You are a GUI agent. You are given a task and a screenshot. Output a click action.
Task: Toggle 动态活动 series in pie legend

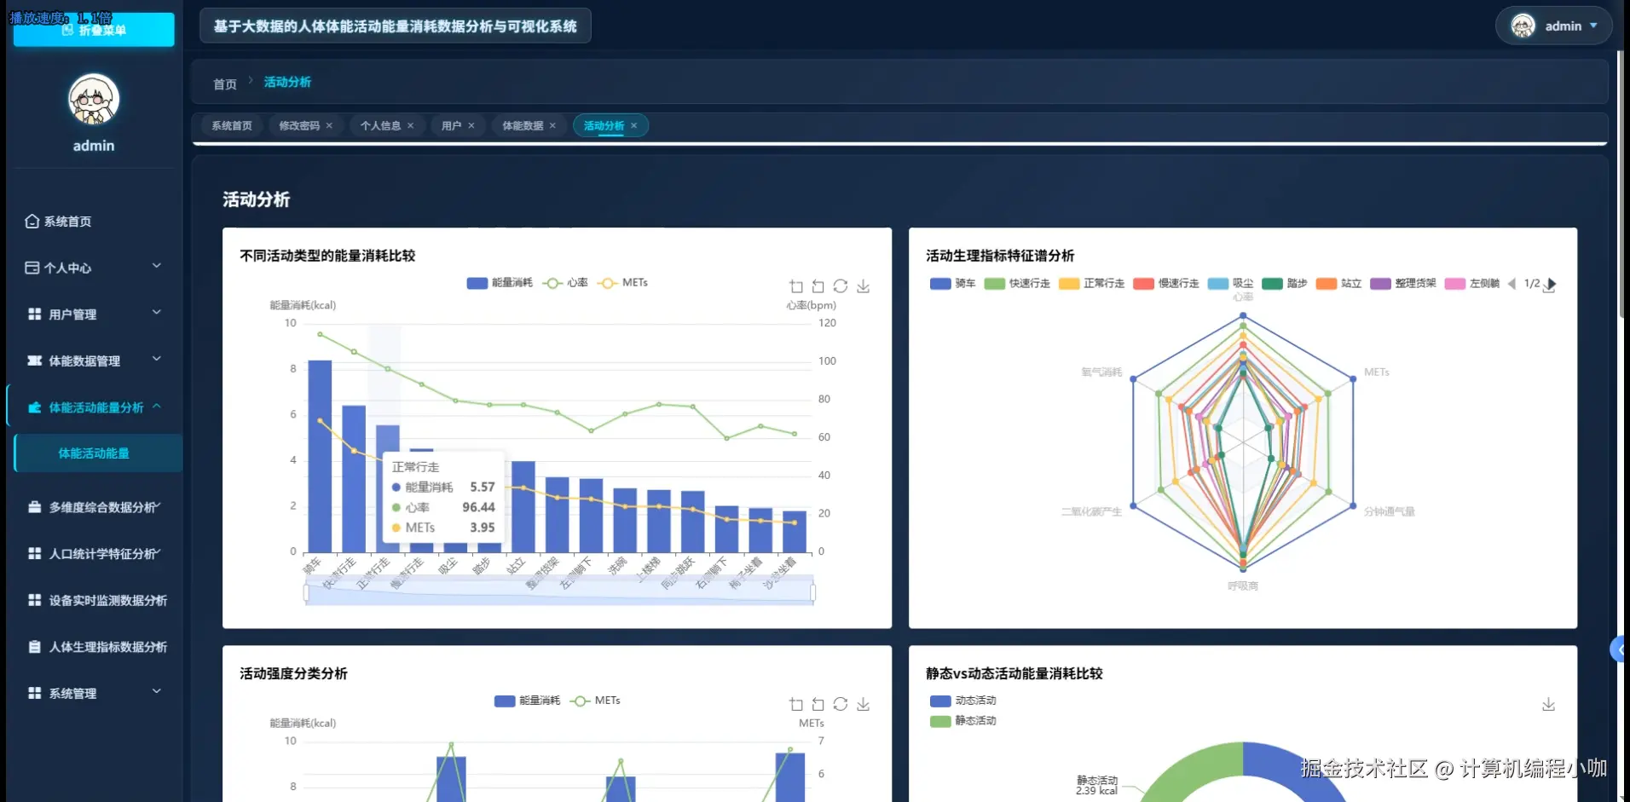(963, 701)
